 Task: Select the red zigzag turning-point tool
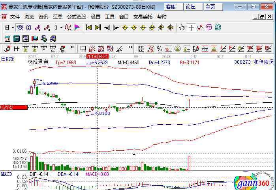click(x=200, y=28)
